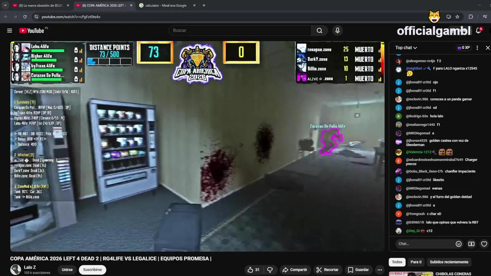The width and height of the screenshot is (491, 276).
Task: Clip the video with Recortar
Action: click(x=327, y=270)
